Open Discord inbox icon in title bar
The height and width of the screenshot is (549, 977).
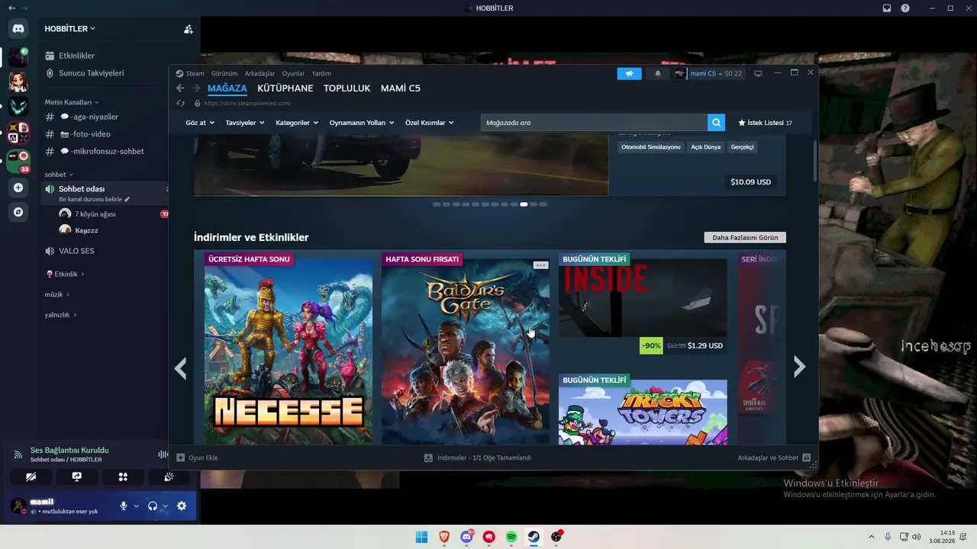(x=887, y=8)
